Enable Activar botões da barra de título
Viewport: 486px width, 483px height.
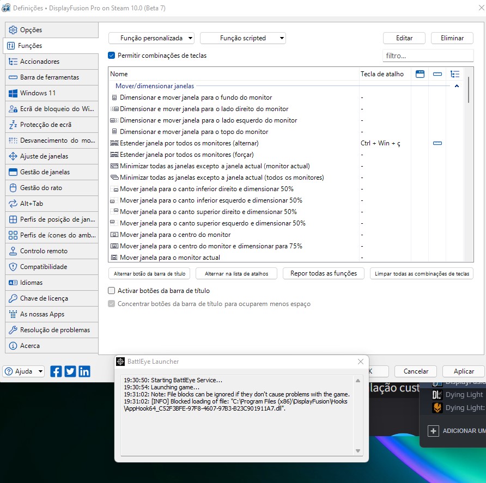click(112, 291)
